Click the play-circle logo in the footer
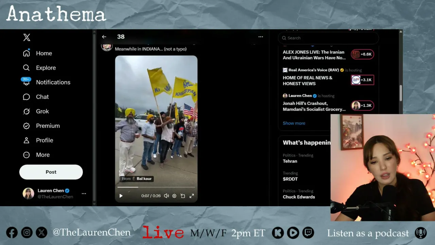The width and height of the screenshot is (435, 245). 293,233
